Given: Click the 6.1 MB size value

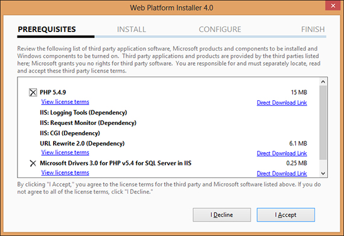Looking at the screenshot, I should click(298, 144).
